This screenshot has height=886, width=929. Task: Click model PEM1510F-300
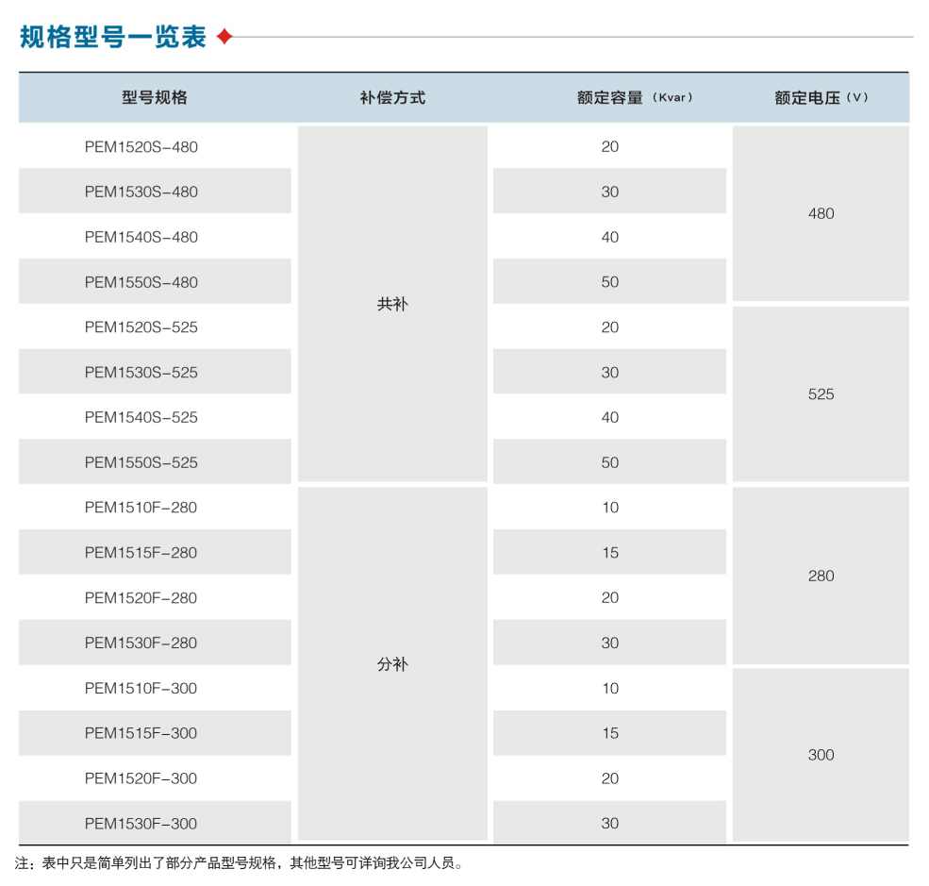pyautogui.click(x=141, y=688)
